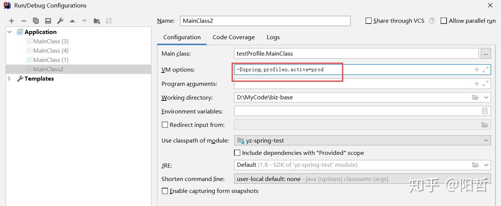Click the Program arguments input field
The height and width of the screenshot is (206, 501).
point(353,84)
